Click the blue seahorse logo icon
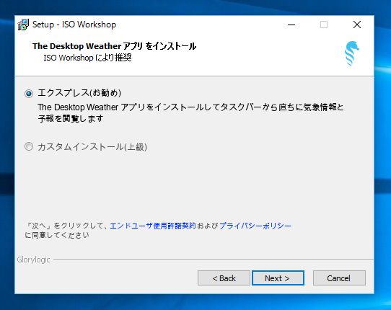Screen dimensions: 391x310 coord(351,54)
